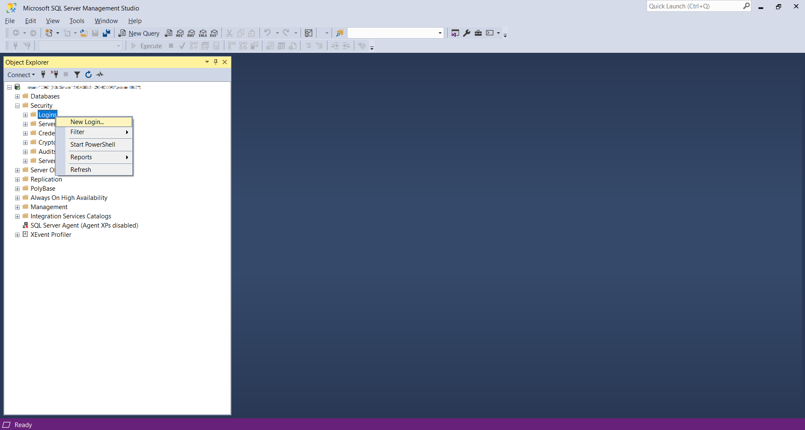Open the Object Explorer window position dropdown arrow
This screenshot has height=430, width=805.
207,62
